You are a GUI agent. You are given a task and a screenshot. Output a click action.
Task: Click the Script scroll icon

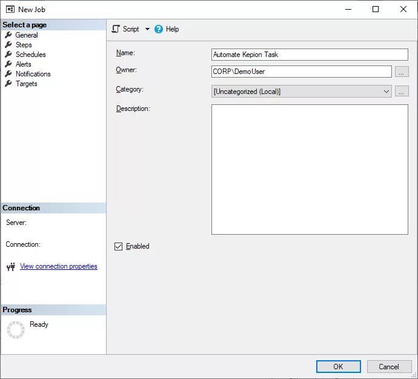point(116,29)
